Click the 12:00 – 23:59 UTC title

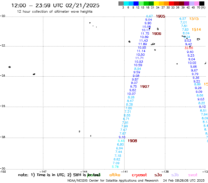coord(55,5)
